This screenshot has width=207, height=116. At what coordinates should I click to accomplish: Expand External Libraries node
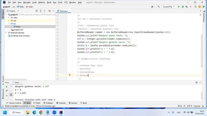tap(6, 33)
